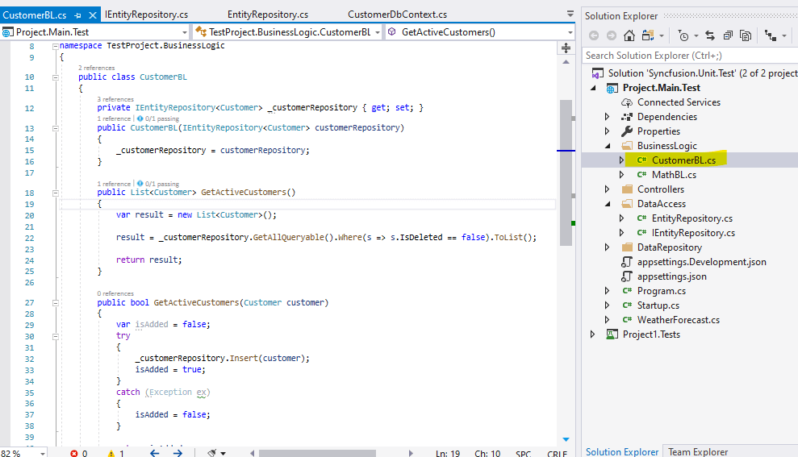Navigate forward with the right arrow icon

[x=178, y=453]
